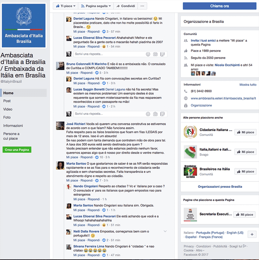Open the Ti piace dropdown
259x260 pixels.
pyautogui.click(x=66, y=6)
